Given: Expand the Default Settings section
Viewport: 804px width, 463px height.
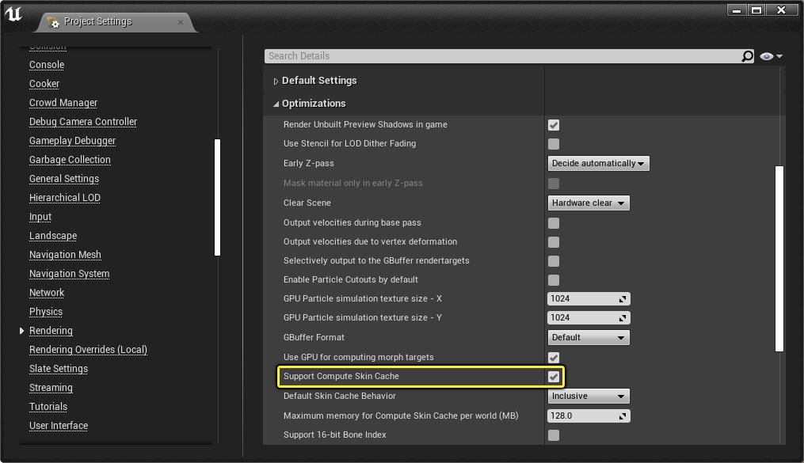Looking at the screenshot, I should 275,80.
